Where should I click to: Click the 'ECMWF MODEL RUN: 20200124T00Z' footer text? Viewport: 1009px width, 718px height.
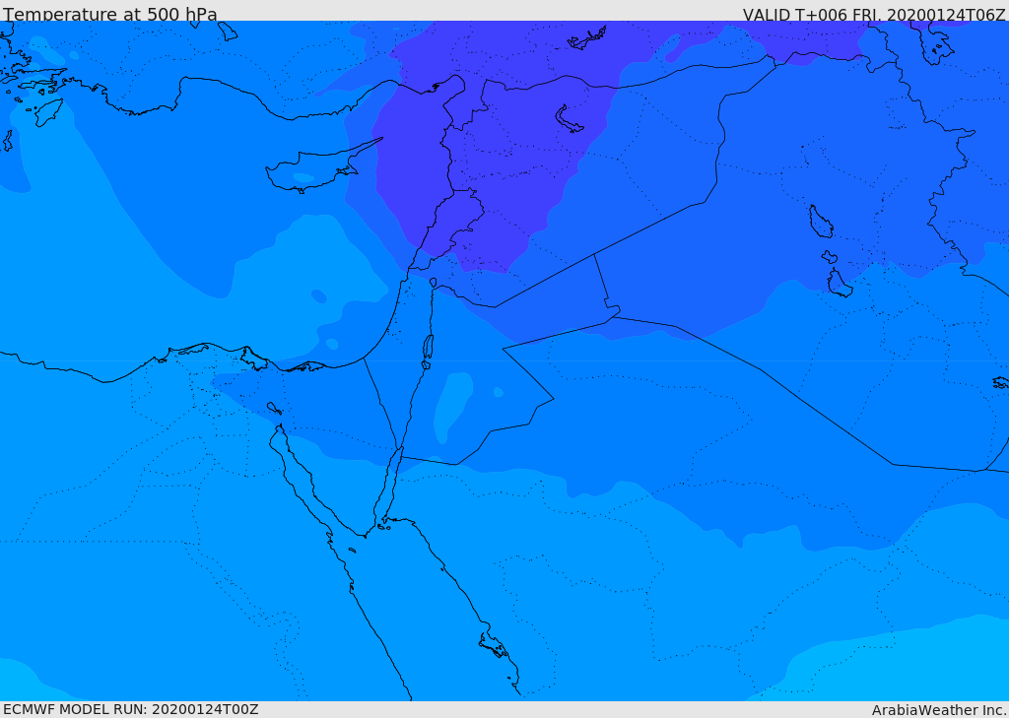[x=131, y=710]
